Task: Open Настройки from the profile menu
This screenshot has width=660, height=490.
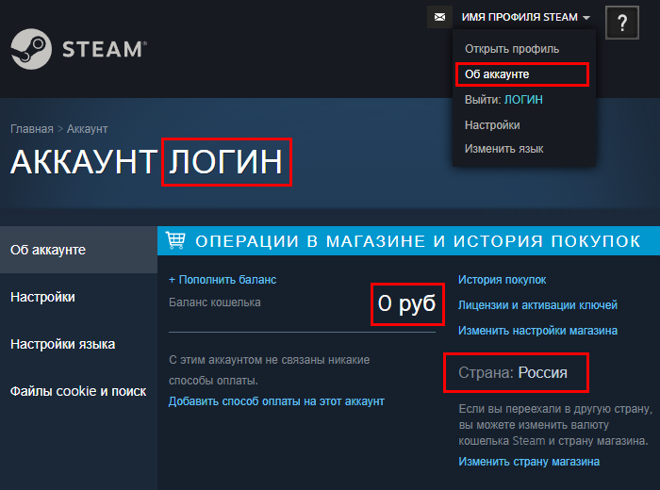Action: [x=492, y=124]
